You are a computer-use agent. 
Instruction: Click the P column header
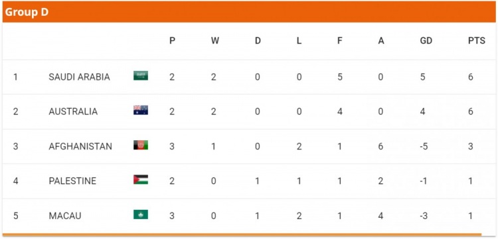pos(172,40)
